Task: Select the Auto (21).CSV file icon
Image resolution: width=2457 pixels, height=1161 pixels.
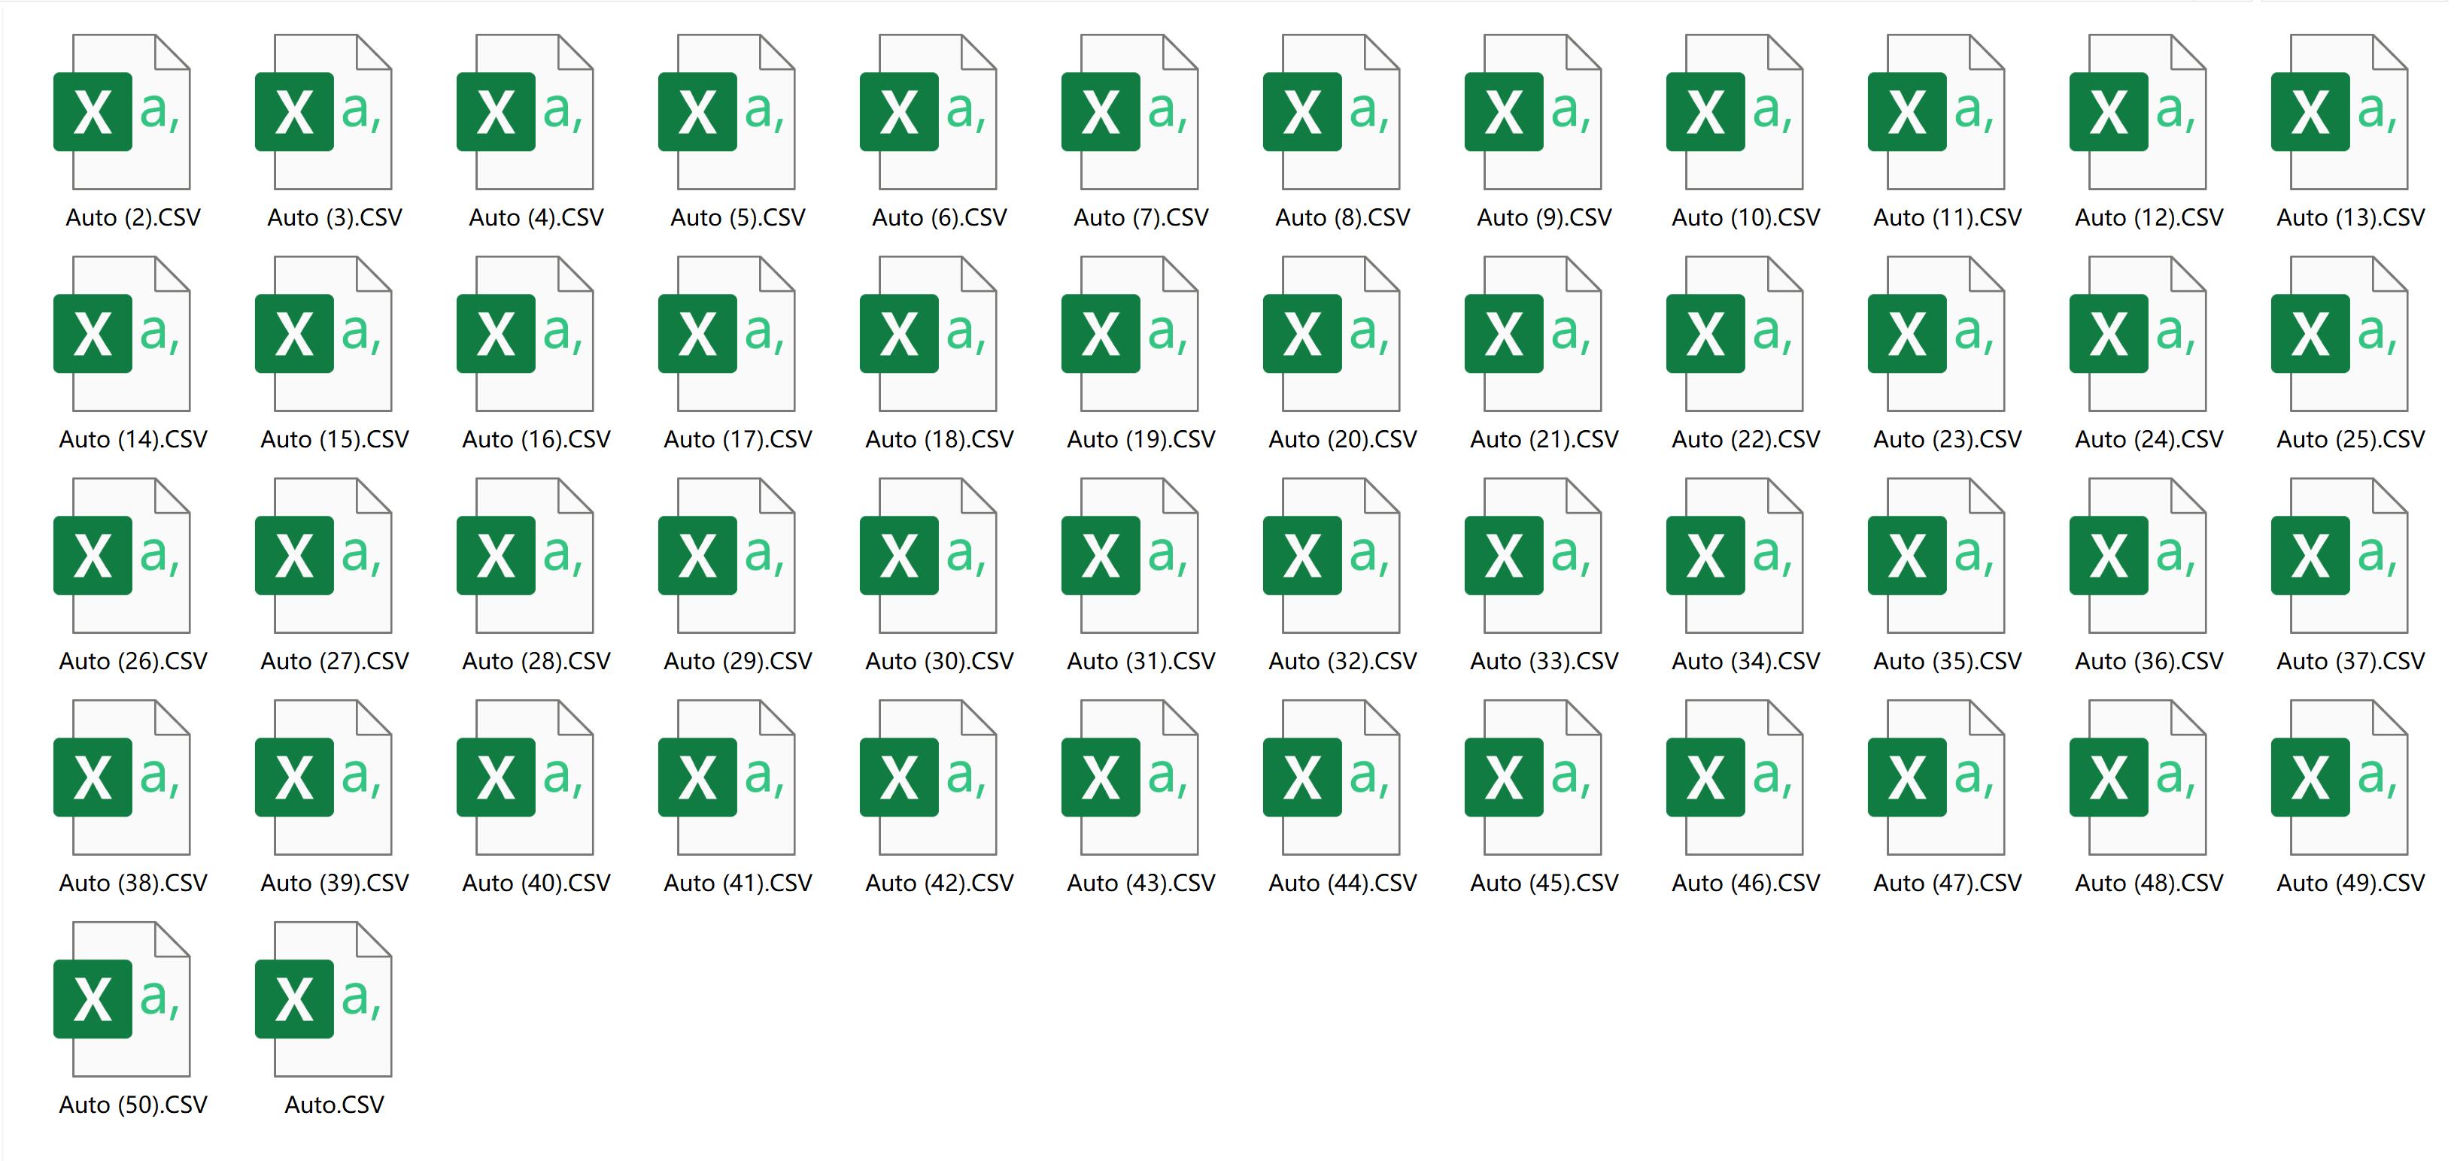Action: (x=1534, y=334)
